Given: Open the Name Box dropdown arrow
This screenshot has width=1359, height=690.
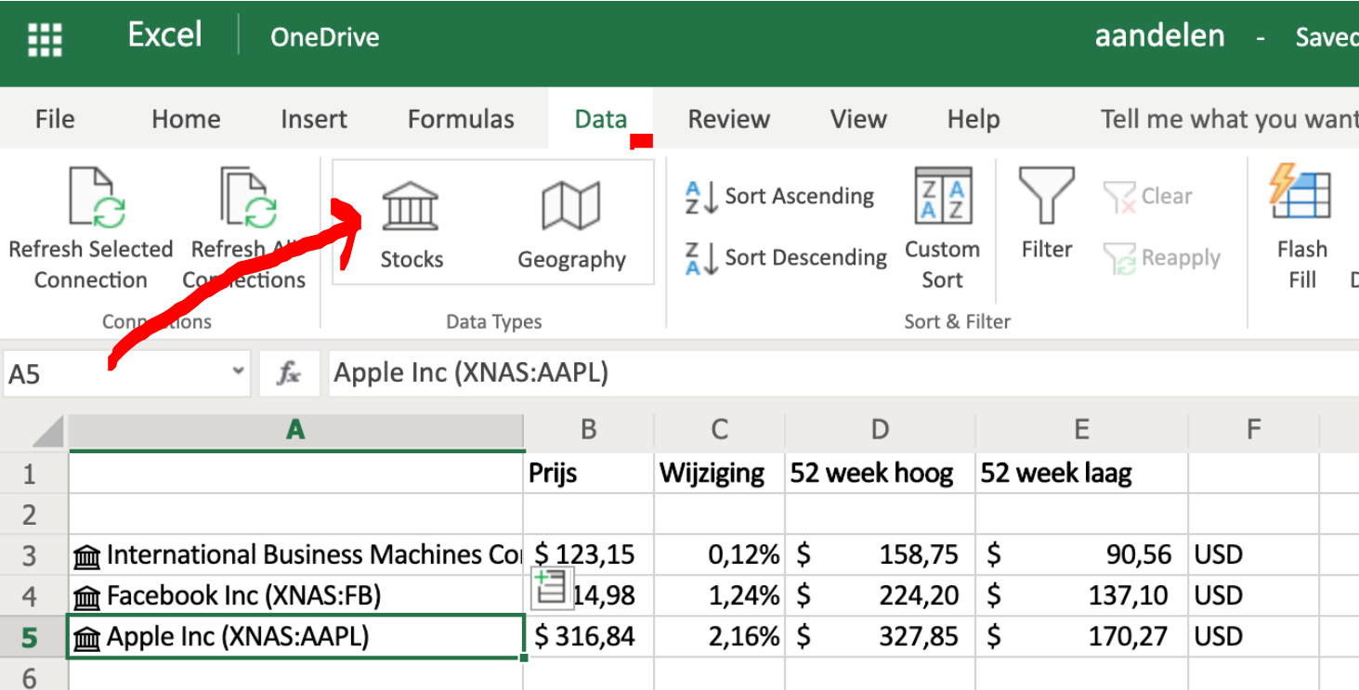Looking at the screenshot, I should [238, 371].
